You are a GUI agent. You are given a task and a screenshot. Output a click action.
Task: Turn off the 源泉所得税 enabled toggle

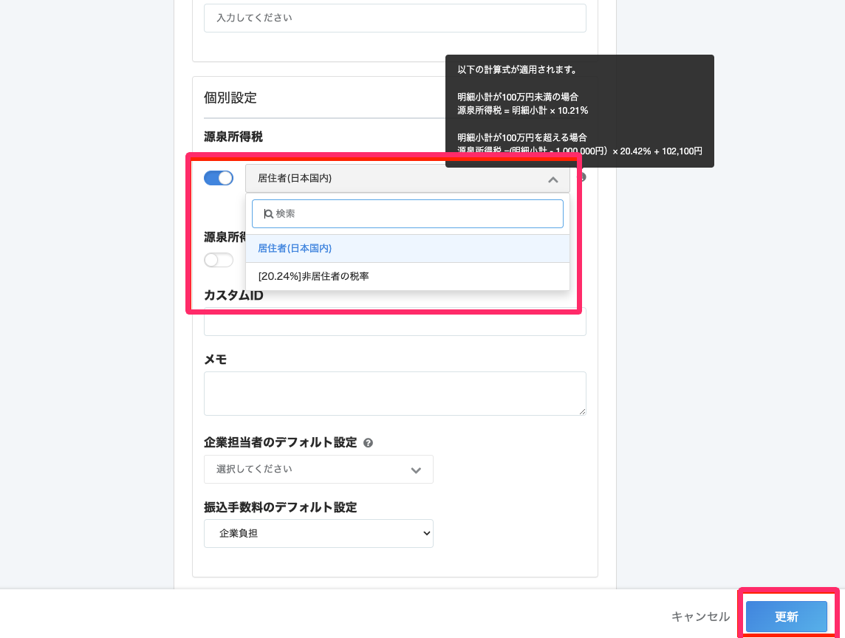point(218,178)
